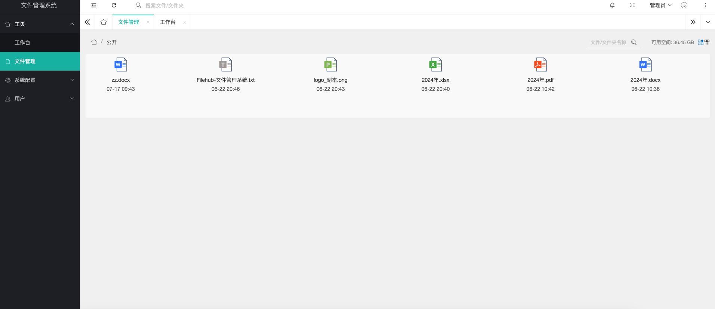The height and width of the screenshot is (309, 715).
Task: Toggle fullscreen mode icon
Action: tap(632, 5)
